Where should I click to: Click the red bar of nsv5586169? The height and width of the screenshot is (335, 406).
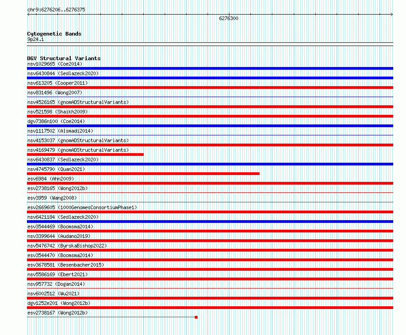pyautogui.click(x=210, y=279)
